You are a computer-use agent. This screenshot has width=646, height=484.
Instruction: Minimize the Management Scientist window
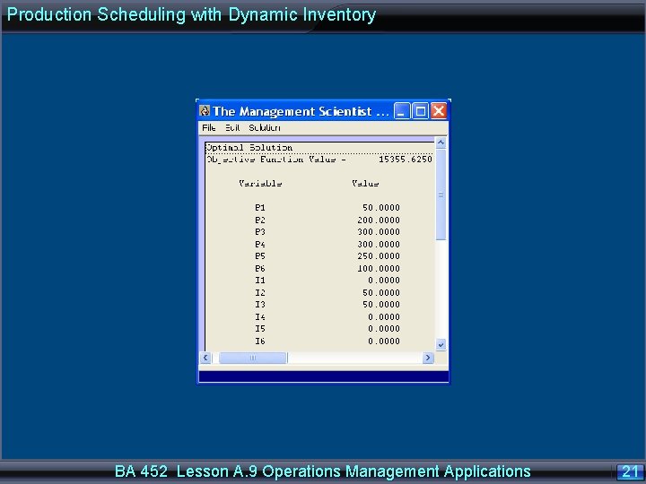[x=402, y=111]
